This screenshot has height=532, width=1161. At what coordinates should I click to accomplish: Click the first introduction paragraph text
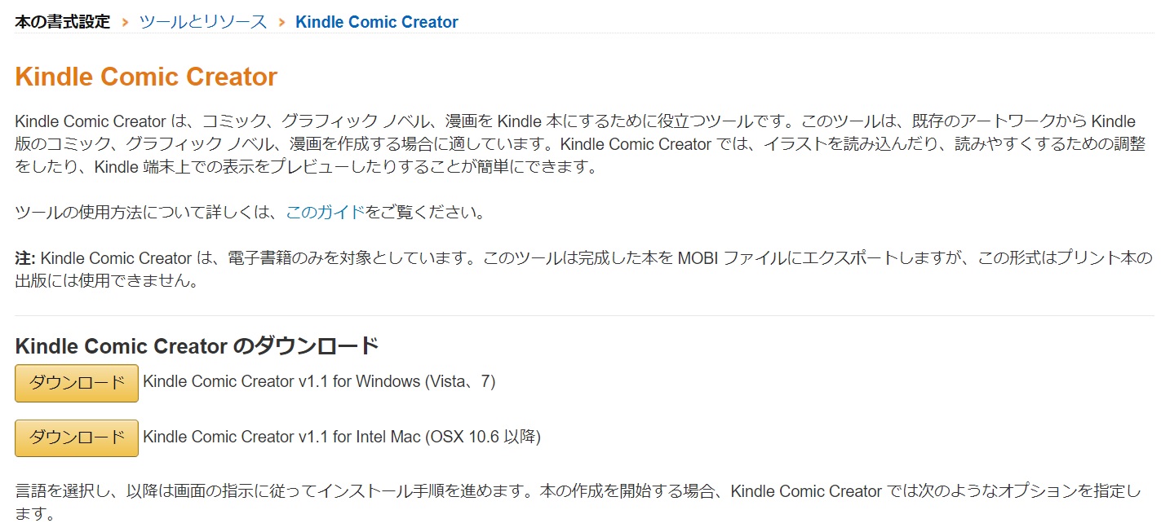[x=571, y=143]
